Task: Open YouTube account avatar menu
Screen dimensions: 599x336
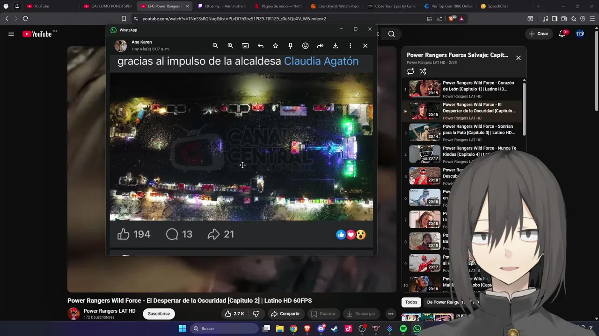Action: (x=580, y=34)
